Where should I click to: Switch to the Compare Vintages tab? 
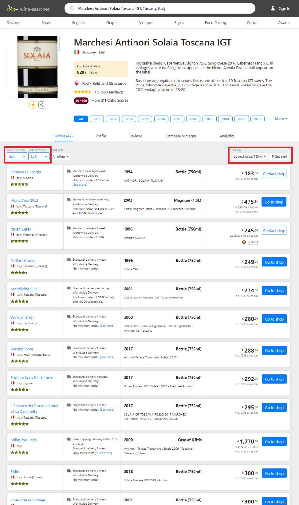click(x=181, y=136)
